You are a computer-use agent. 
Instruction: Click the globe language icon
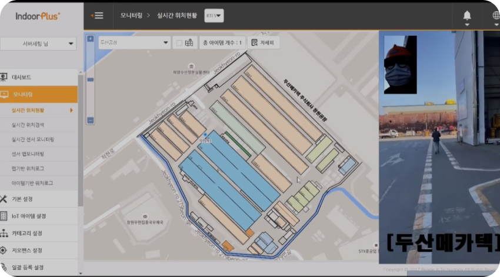[495, 16]
